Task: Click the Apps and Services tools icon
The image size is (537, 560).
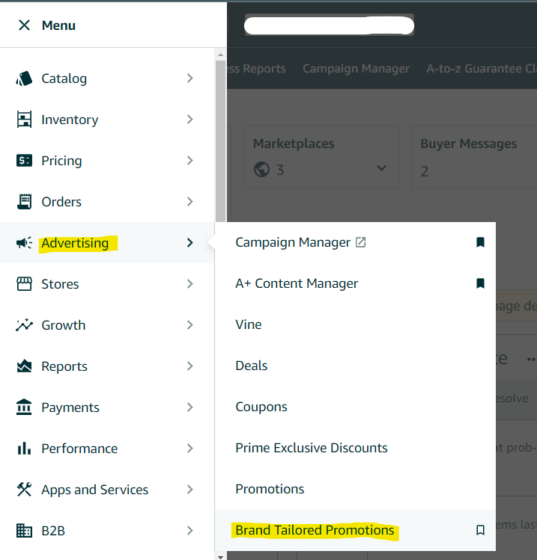Action: point(24,490)
